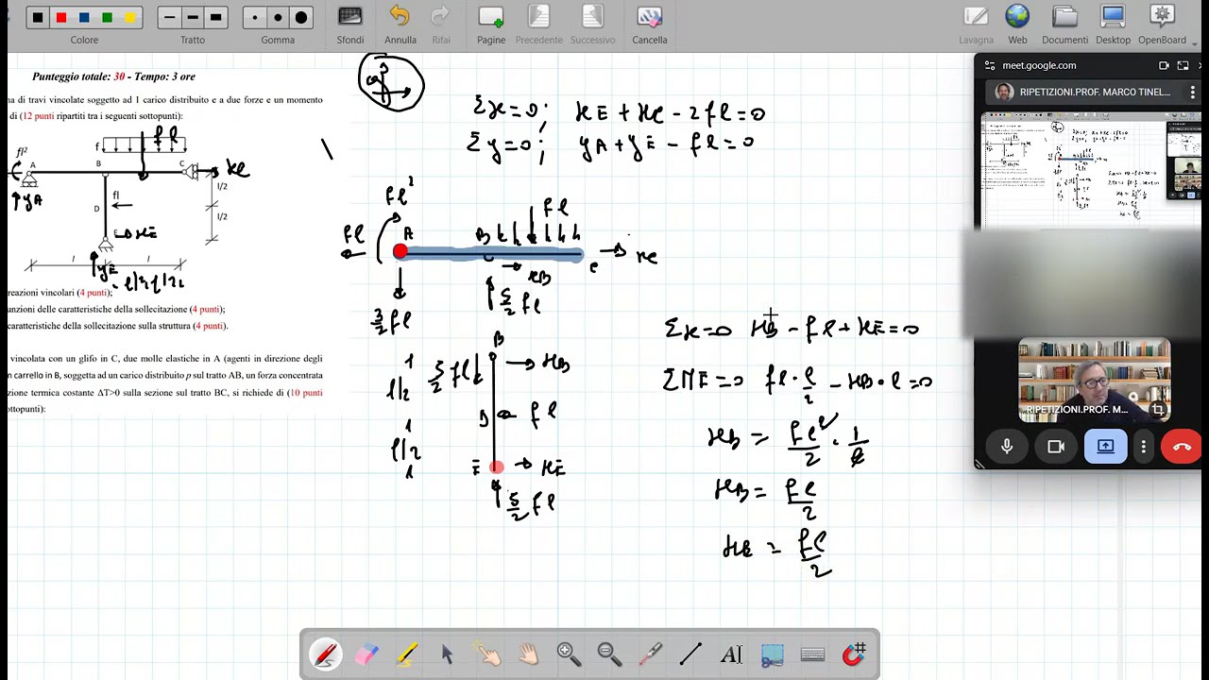Click the presenter webcam video tile
The height and width of the screenshot is (680, 1209).
point(1094,380)
